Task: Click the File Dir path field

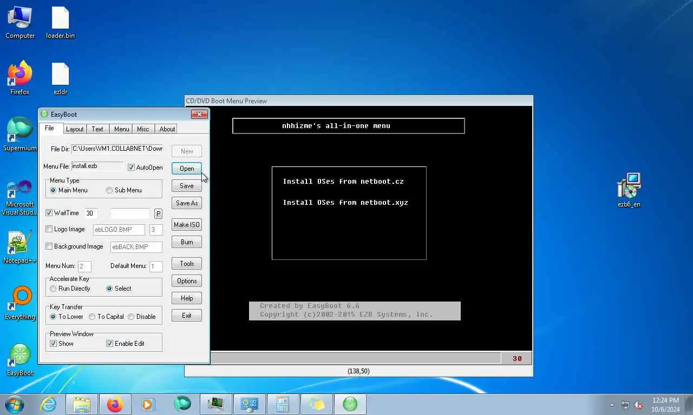Action: (x=117, y=149)
